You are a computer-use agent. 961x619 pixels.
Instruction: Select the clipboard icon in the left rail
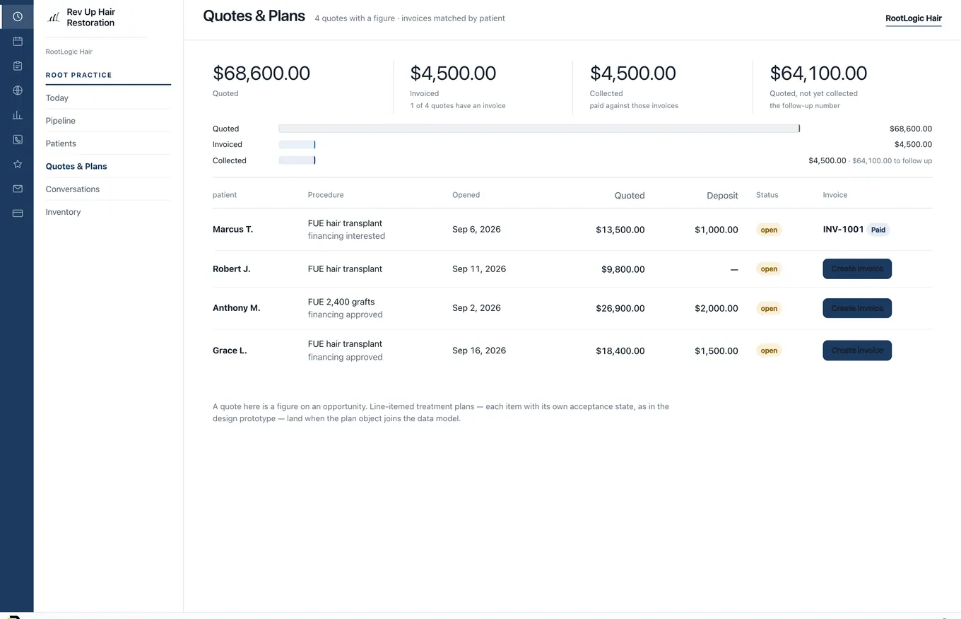pyautogui.click(x=17, y=66)
